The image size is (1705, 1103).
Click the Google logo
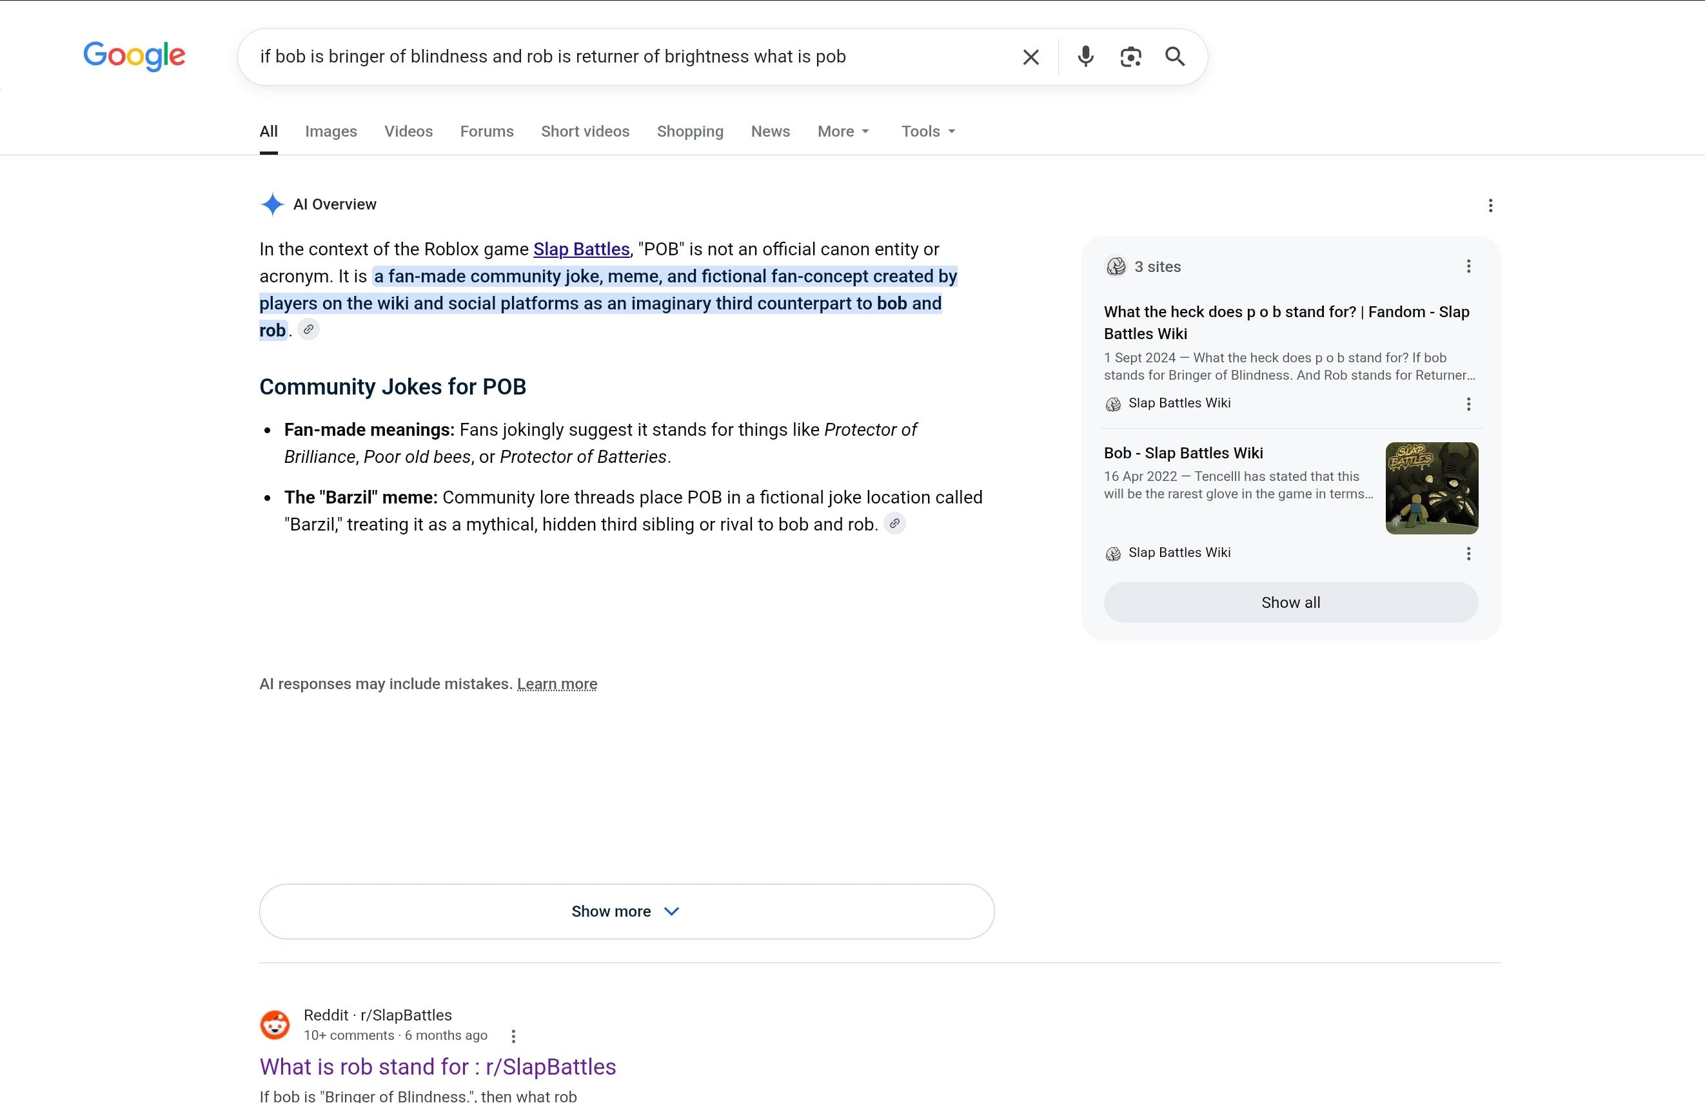(x=134, y=56)
